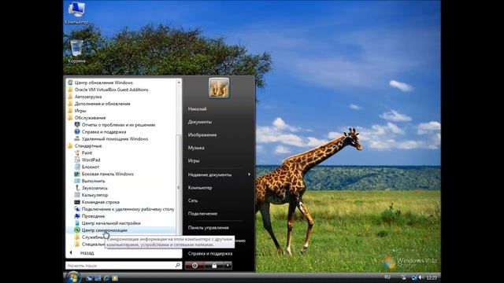This screenshot has width=504, height=283.
Task: Expand the Автозагрузка folder
Action: (x=84, y=97)
